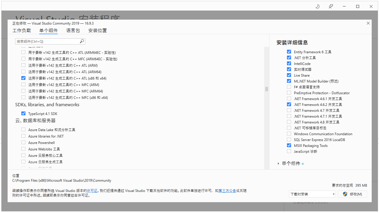Check Azure Powershell component
Image resolution: width=379 pixels, height=213 pixels.
click(23, 142)
